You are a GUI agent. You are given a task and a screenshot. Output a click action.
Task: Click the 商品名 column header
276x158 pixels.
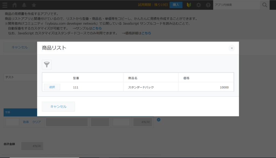point(133,78)
